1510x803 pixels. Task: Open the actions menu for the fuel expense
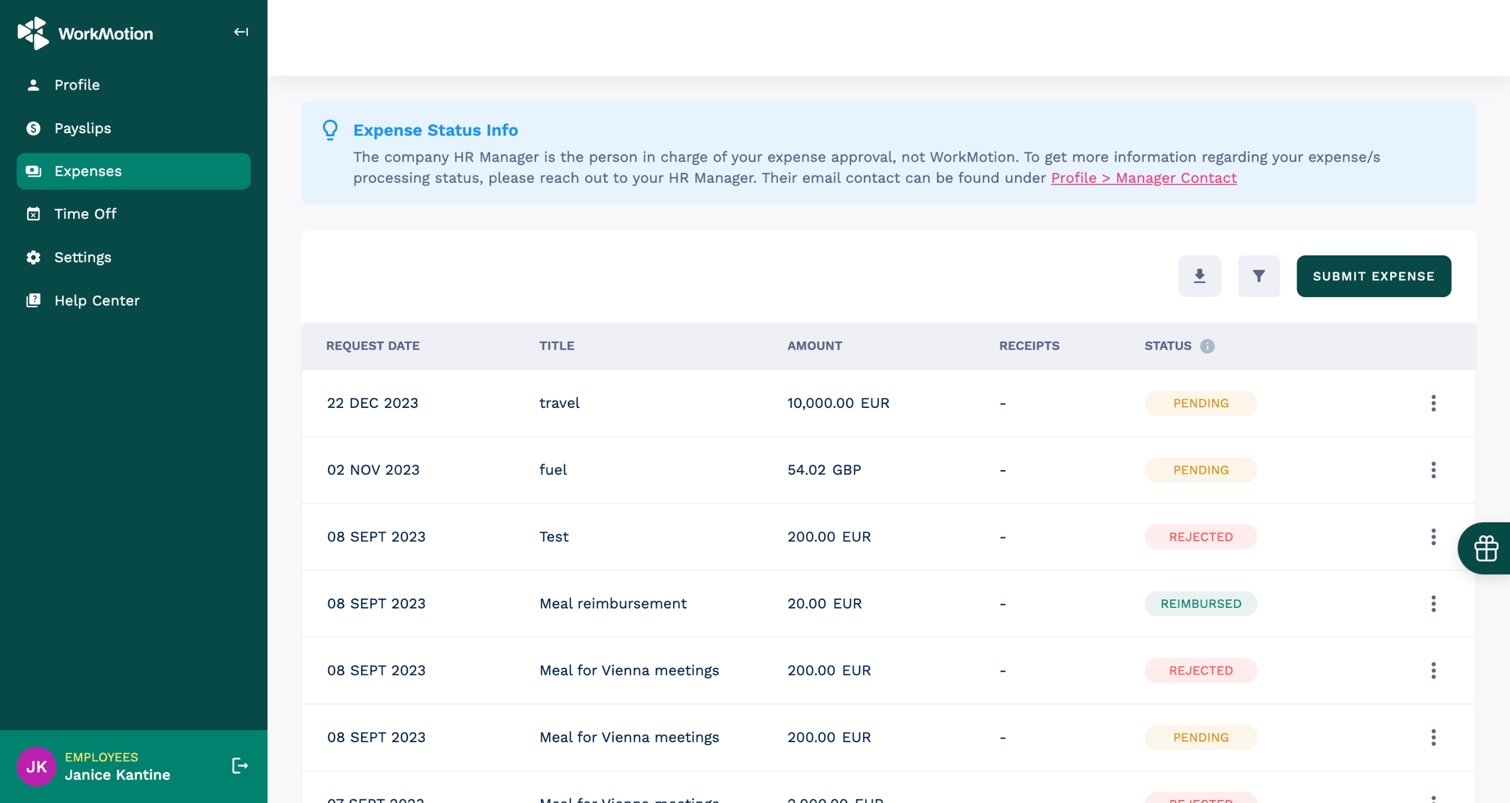pos(1433,470)
